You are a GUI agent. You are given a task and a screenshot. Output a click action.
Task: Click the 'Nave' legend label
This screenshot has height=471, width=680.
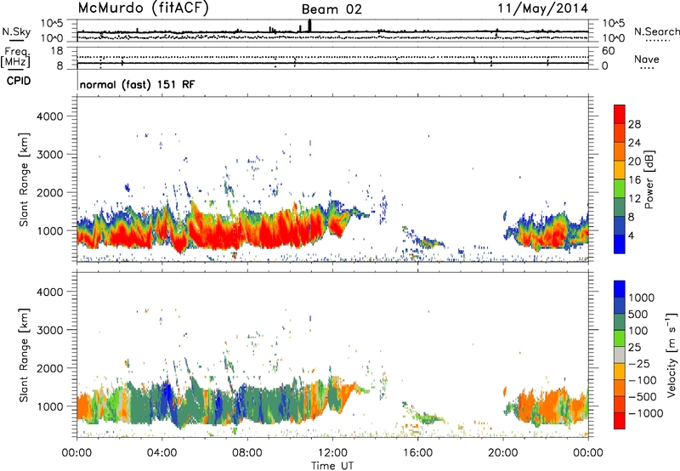click(646, 59)
